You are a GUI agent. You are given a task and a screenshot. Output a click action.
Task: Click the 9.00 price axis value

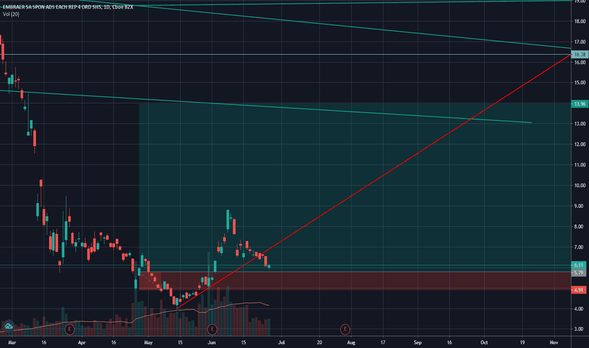coord(580,206)
